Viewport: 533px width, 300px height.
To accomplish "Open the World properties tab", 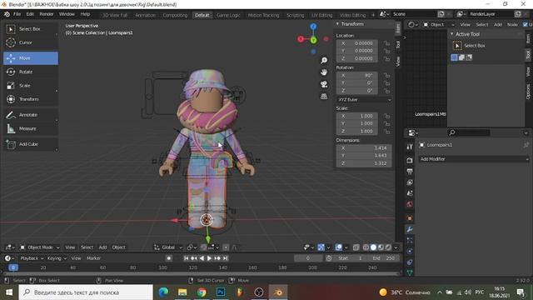I will (410, 204).
